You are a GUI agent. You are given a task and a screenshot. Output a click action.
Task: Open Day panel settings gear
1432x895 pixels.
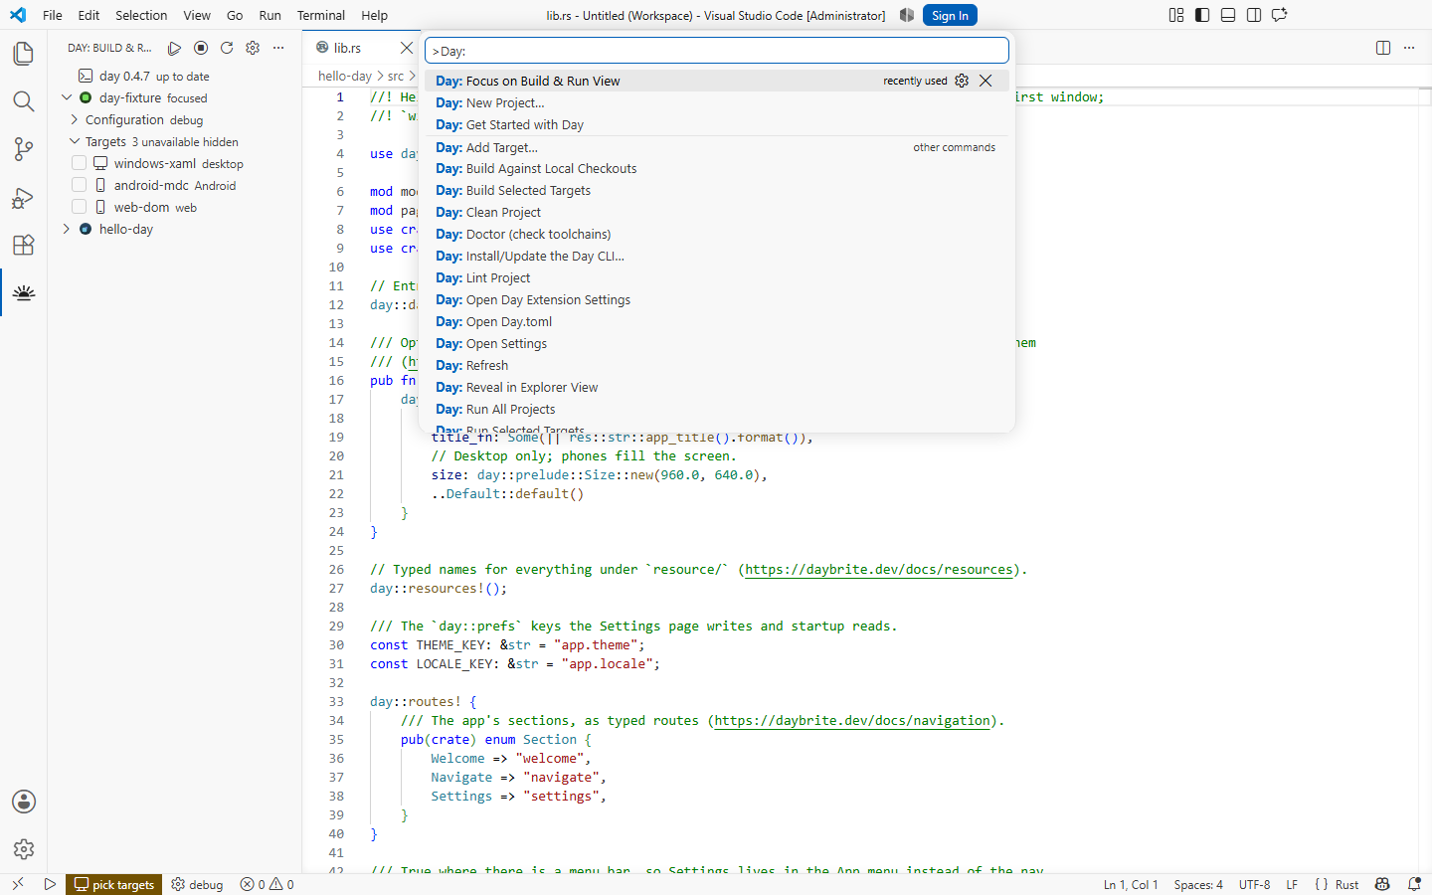[253, 48]
